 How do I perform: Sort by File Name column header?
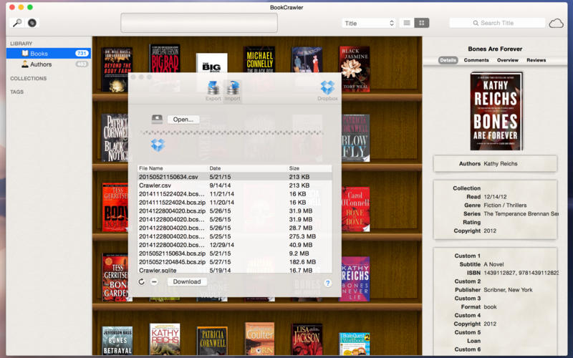pos(173,168)
